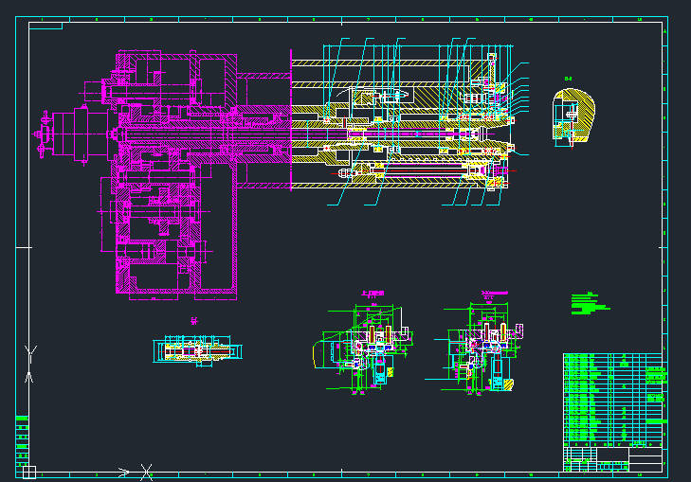Click the title block at bottom right
This screenshot has height=482, width=691.
(x=612, y=458)
